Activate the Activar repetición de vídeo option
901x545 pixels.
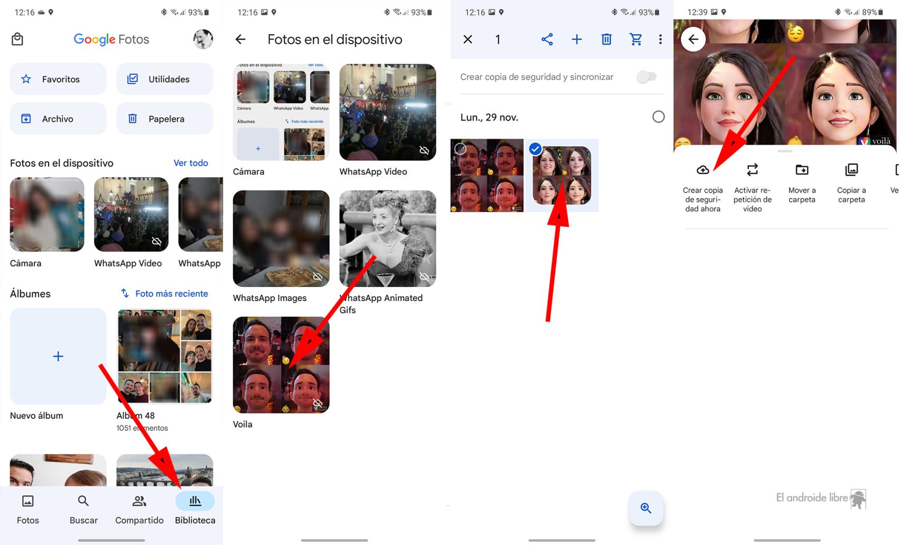coord(752,170)
